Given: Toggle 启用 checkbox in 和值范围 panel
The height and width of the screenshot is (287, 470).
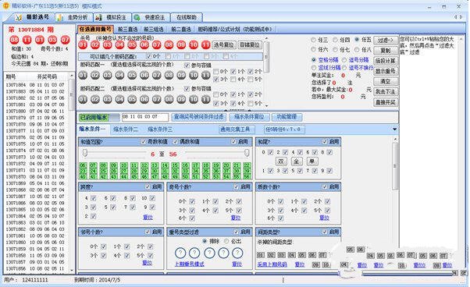Looking at the screenshot, I should pyautogui.click(x=233, y=142).
